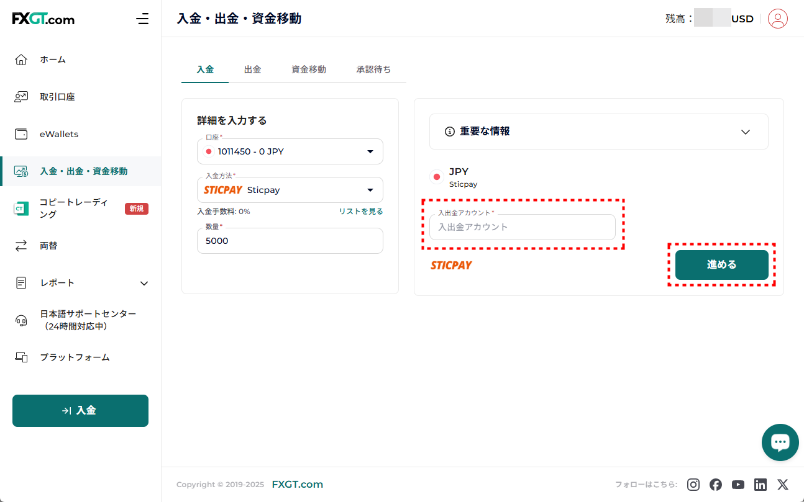Click the eWallets wallet icon
This screenshot has width=804, height=502.
click(x=21, y=134)
